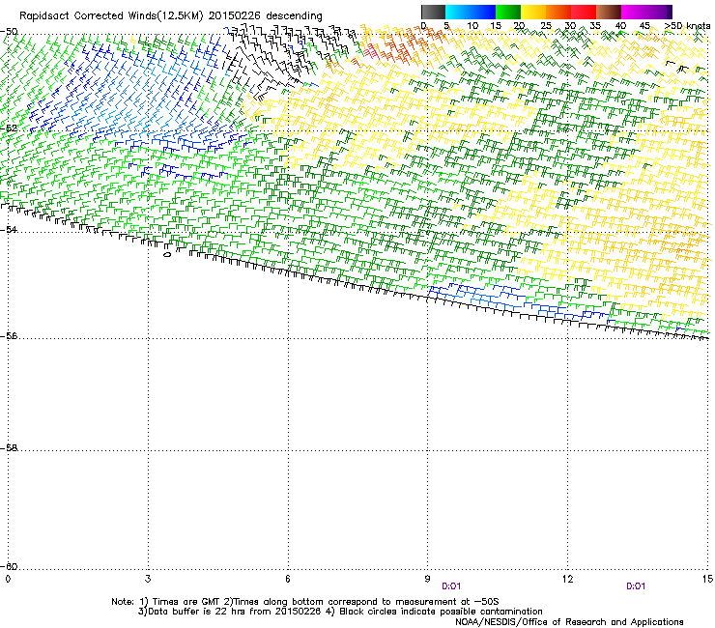Click the cyan-blue 5-15 knots legend swatch

(x=471, y=12)
